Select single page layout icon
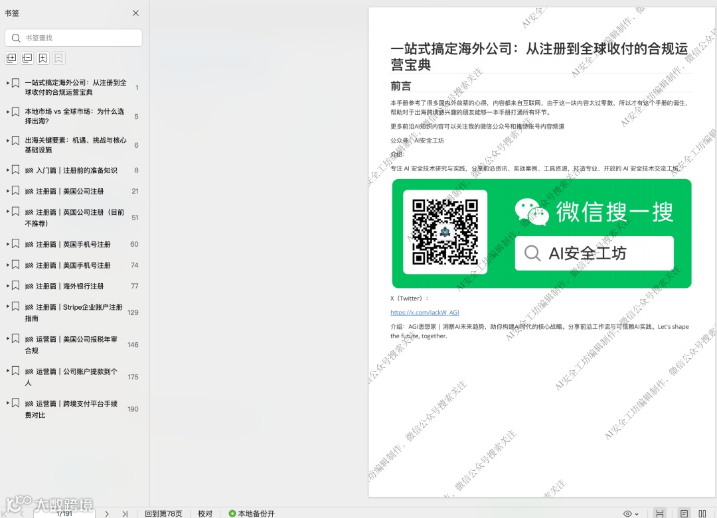The height and width of the screenshot is (518, 717). 684,513
